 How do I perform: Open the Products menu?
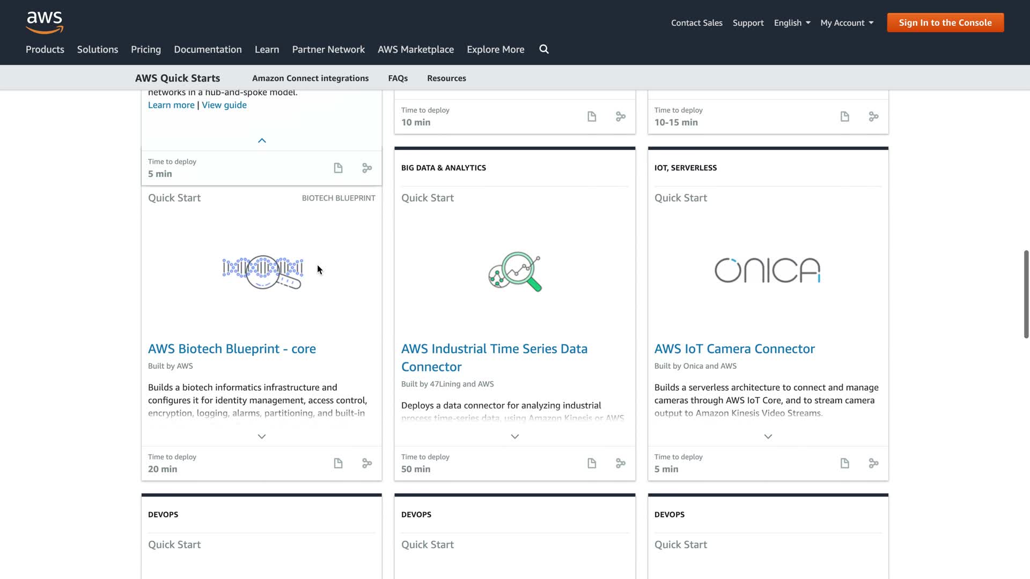pos(45,49)
